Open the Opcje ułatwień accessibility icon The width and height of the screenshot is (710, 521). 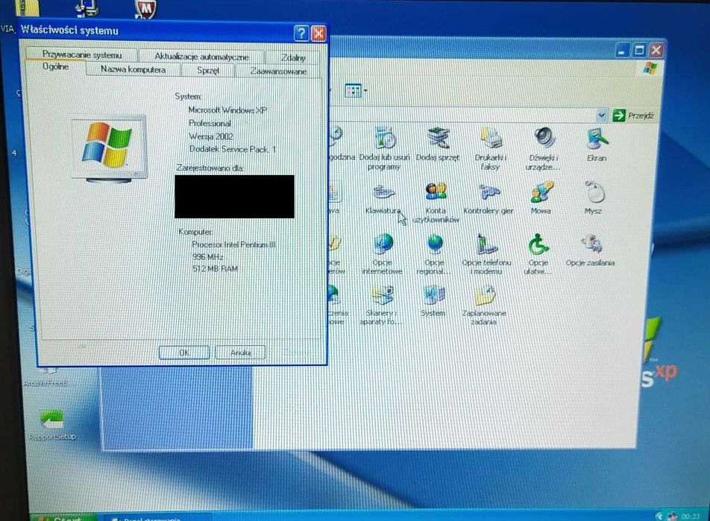[x=538, y=254]
